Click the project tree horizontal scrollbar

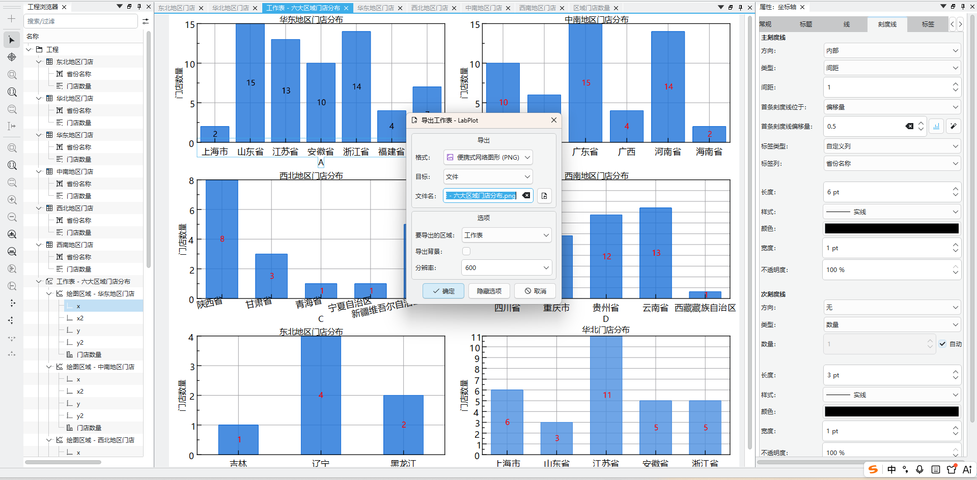pyautogui.click(x=63, y=462)
